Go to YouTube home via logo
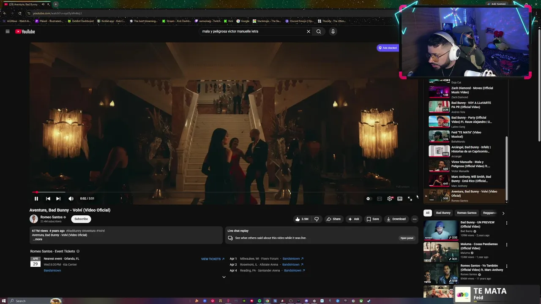 [25, 32]
